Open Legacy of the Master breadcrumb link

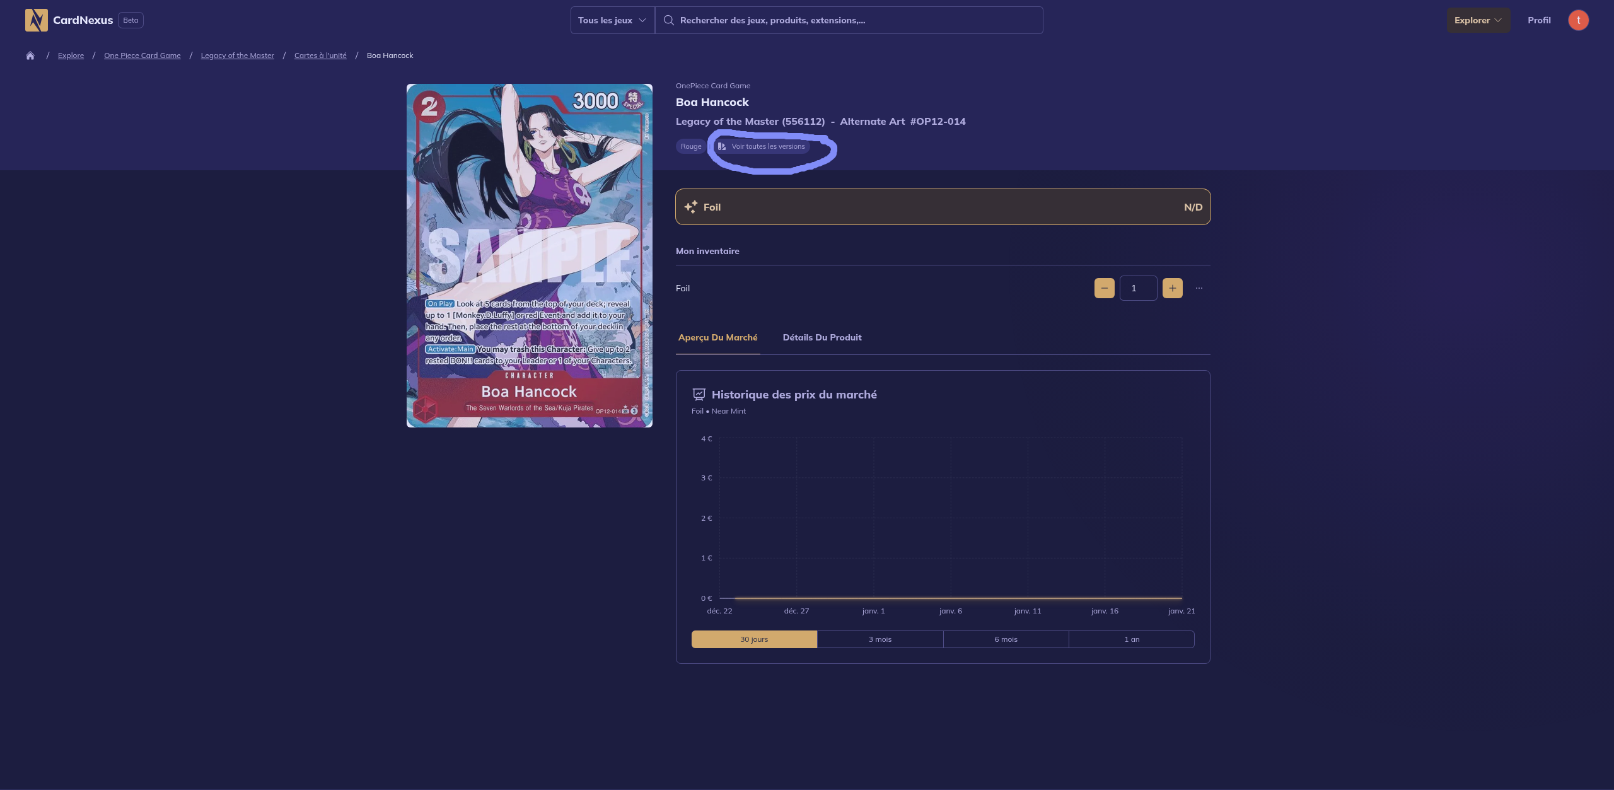click(237, 55)
